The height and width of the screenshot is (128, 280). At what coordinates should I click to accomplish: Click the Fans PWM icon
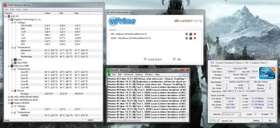[x=15, y=63]
